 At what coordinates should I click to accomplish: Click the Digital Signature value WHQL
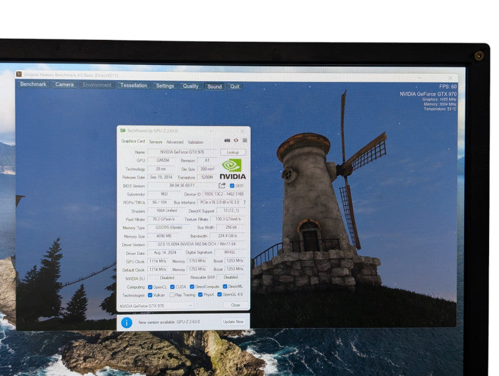tap(230, 252)
